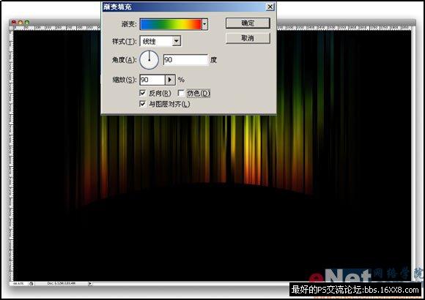Toggle the 仿色(D) dither checkbox
This screenshot has height=300, width=425.
[x=181, y=94]
